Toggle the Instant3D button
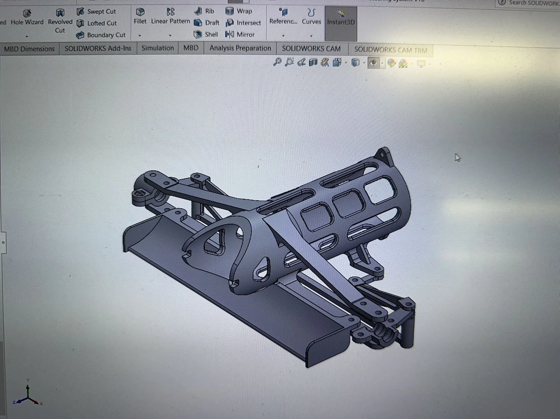560x419 pixels. 341,23
